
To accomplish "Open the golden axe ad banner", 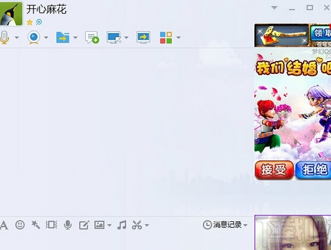I will [x=282, y=35].
